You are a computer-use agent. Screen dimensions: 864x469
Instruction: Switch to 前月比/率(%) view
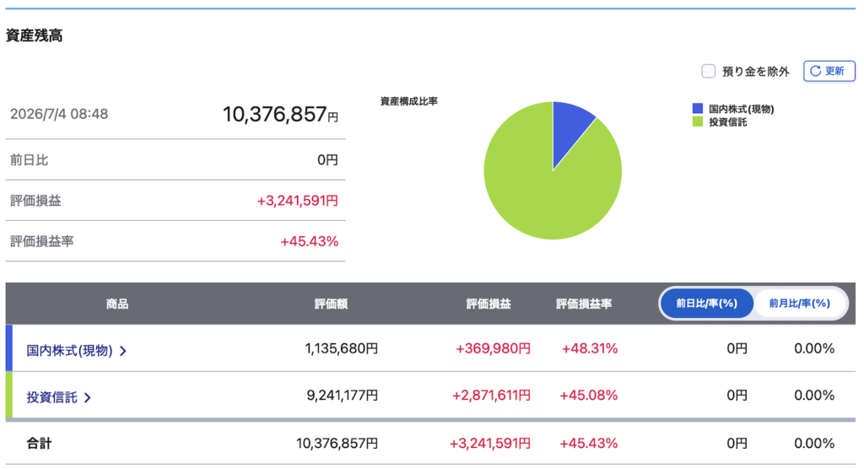[x=799, y=303]
